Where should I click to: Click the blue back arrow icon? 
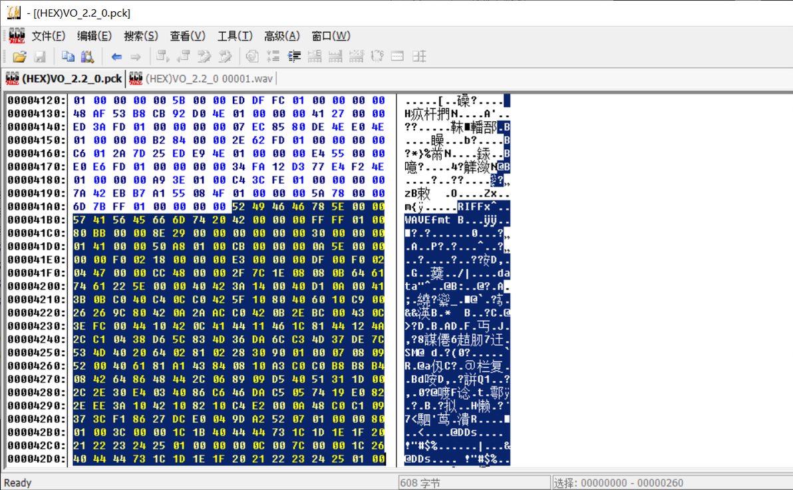[x=116, y=57]
